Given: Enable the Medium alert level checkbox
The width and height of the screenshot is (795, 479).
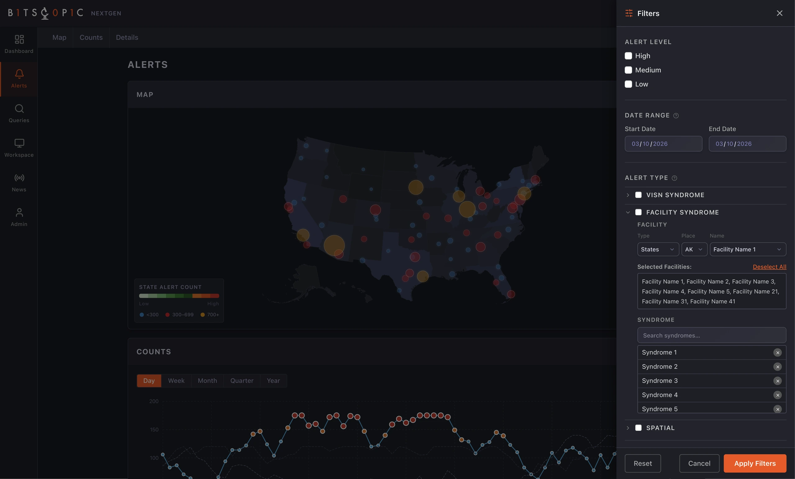Looking at the screenshot, I should coord(628,70).
